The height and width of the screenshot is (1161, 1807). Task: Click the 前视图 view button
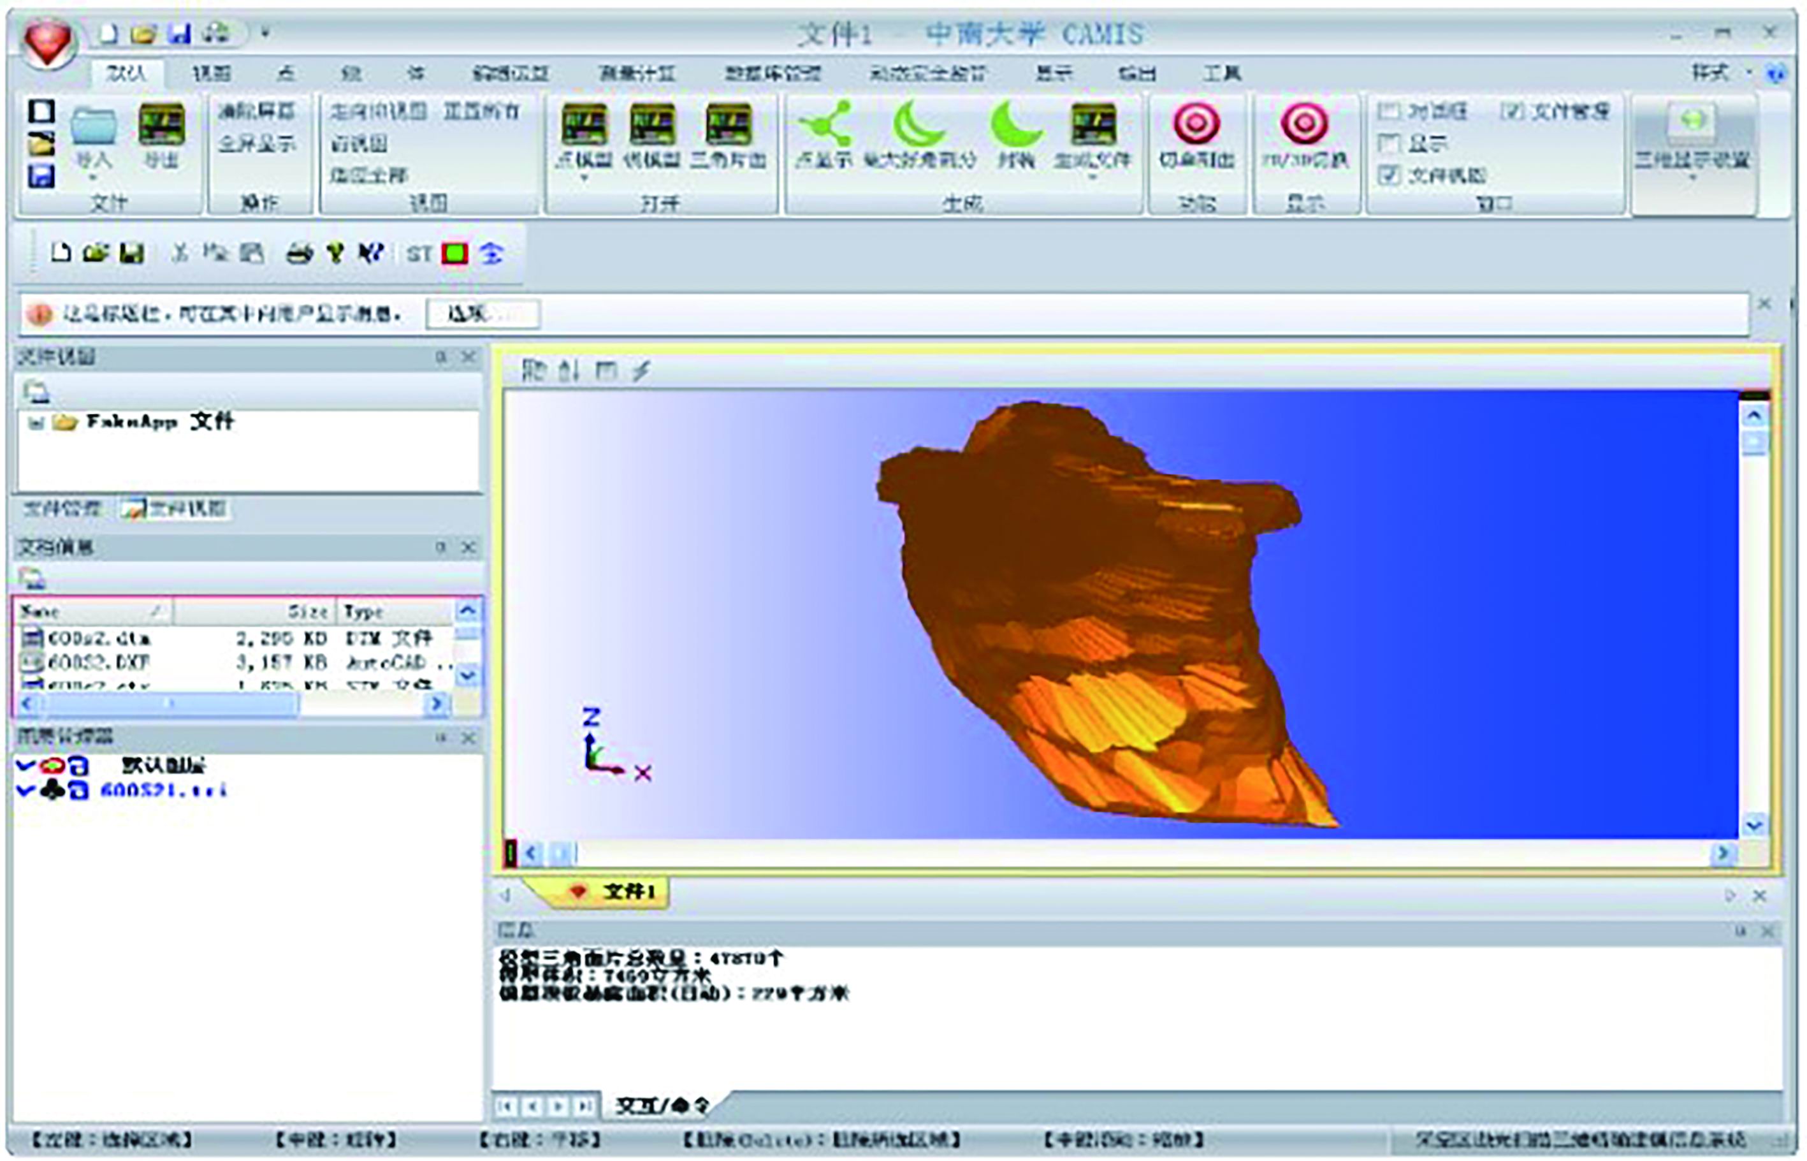359,143
